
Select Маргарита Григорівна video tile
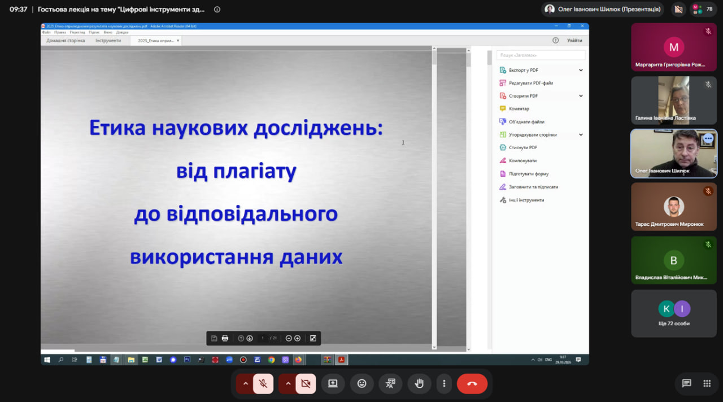pyautogui.click(x=674, y=47)
